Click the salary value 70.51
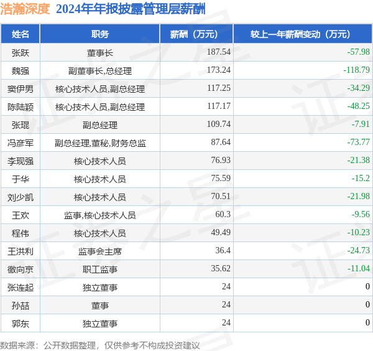The image size is (373, 351). [221, 196]
